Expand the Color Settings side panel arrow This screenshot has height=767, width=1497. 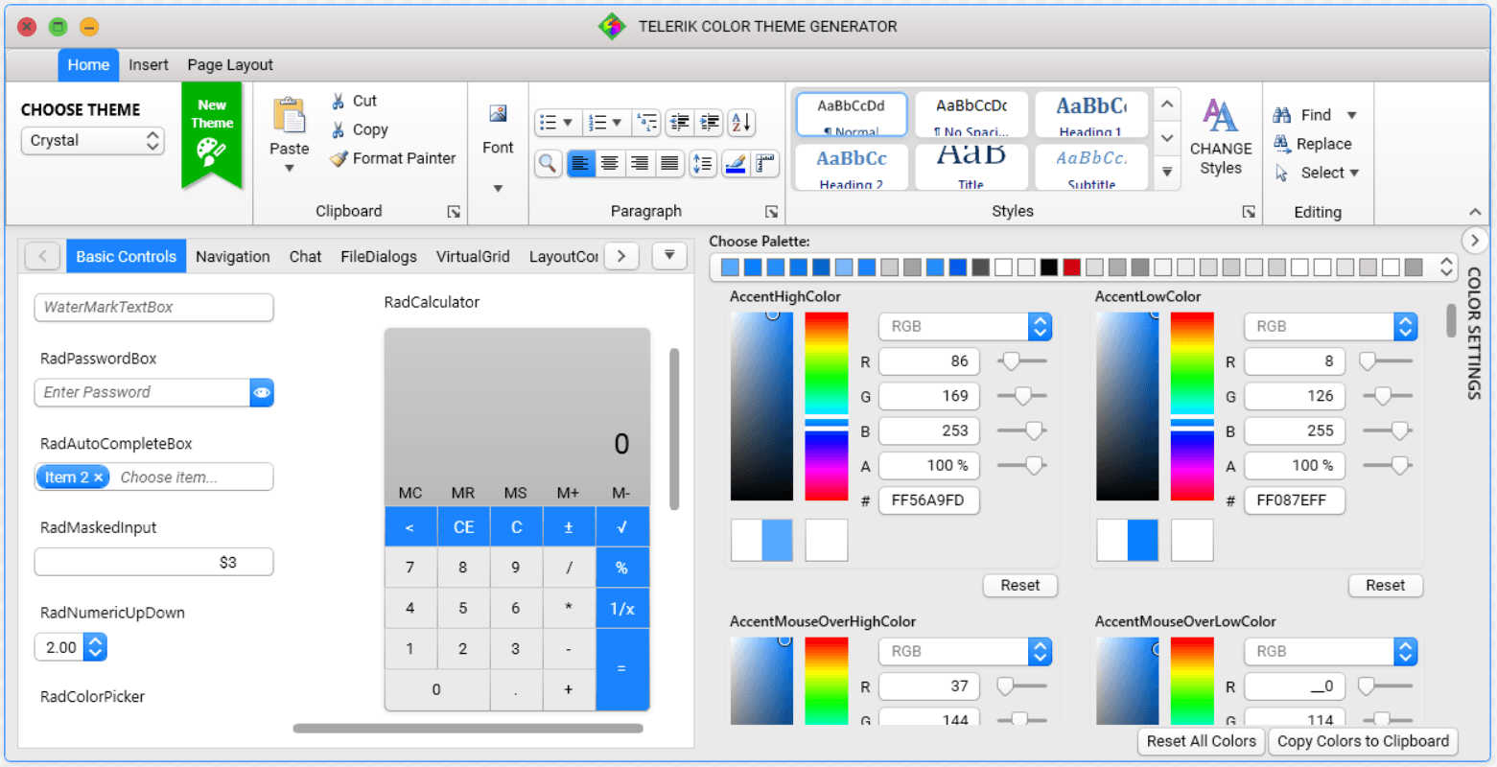pos(1475,241)
